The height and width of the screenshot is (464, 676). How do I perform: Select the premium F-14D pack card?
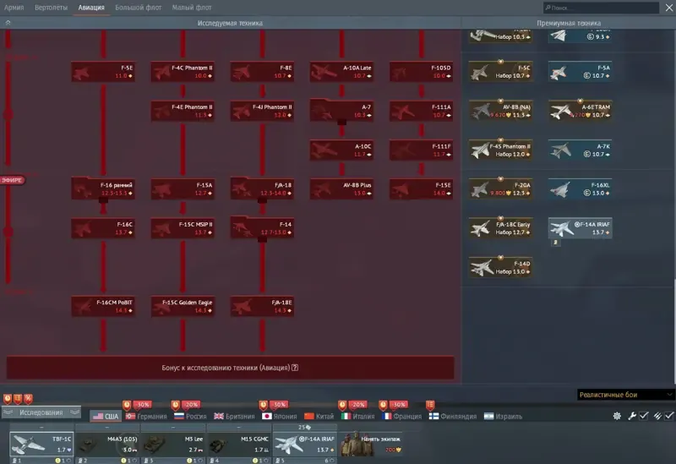(x=500, y=267)
